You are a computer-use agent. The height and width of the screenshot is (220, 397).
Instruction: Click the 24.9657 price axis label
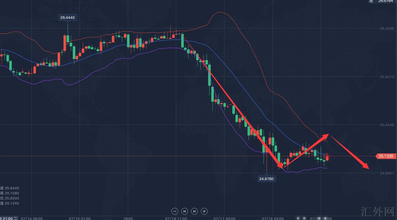386,173
